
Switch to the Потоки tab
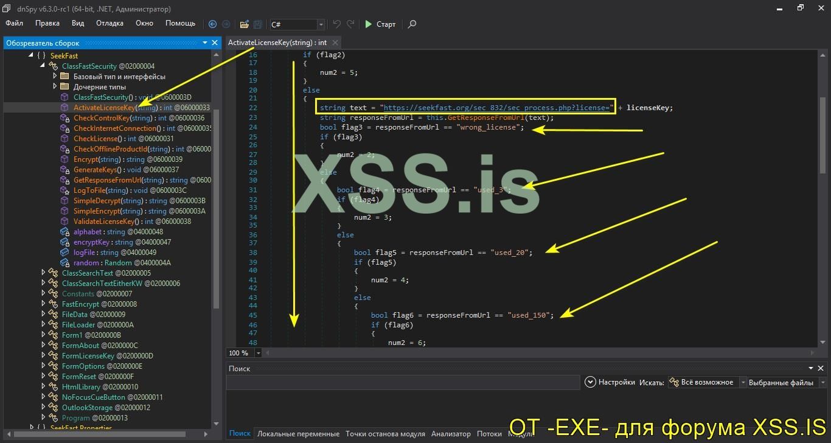point(489,434)
